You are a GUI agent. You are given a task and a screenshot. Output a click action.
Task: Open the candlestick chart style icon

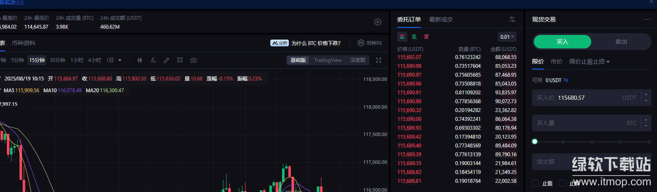pyautogui.click(x=140, y=60)
